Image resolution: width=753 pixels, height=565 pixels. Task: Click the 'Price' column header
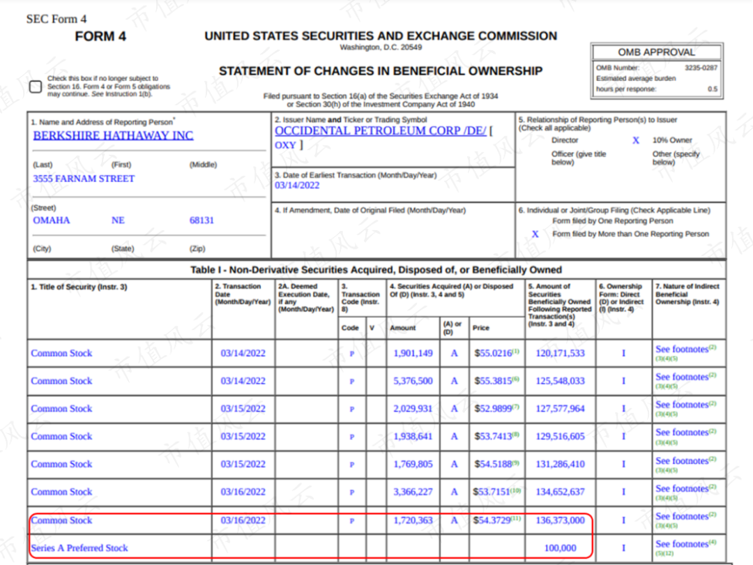tap(480, 328)
